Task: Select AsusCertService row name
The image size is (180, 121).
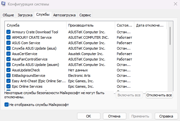Action: point(25,54)
